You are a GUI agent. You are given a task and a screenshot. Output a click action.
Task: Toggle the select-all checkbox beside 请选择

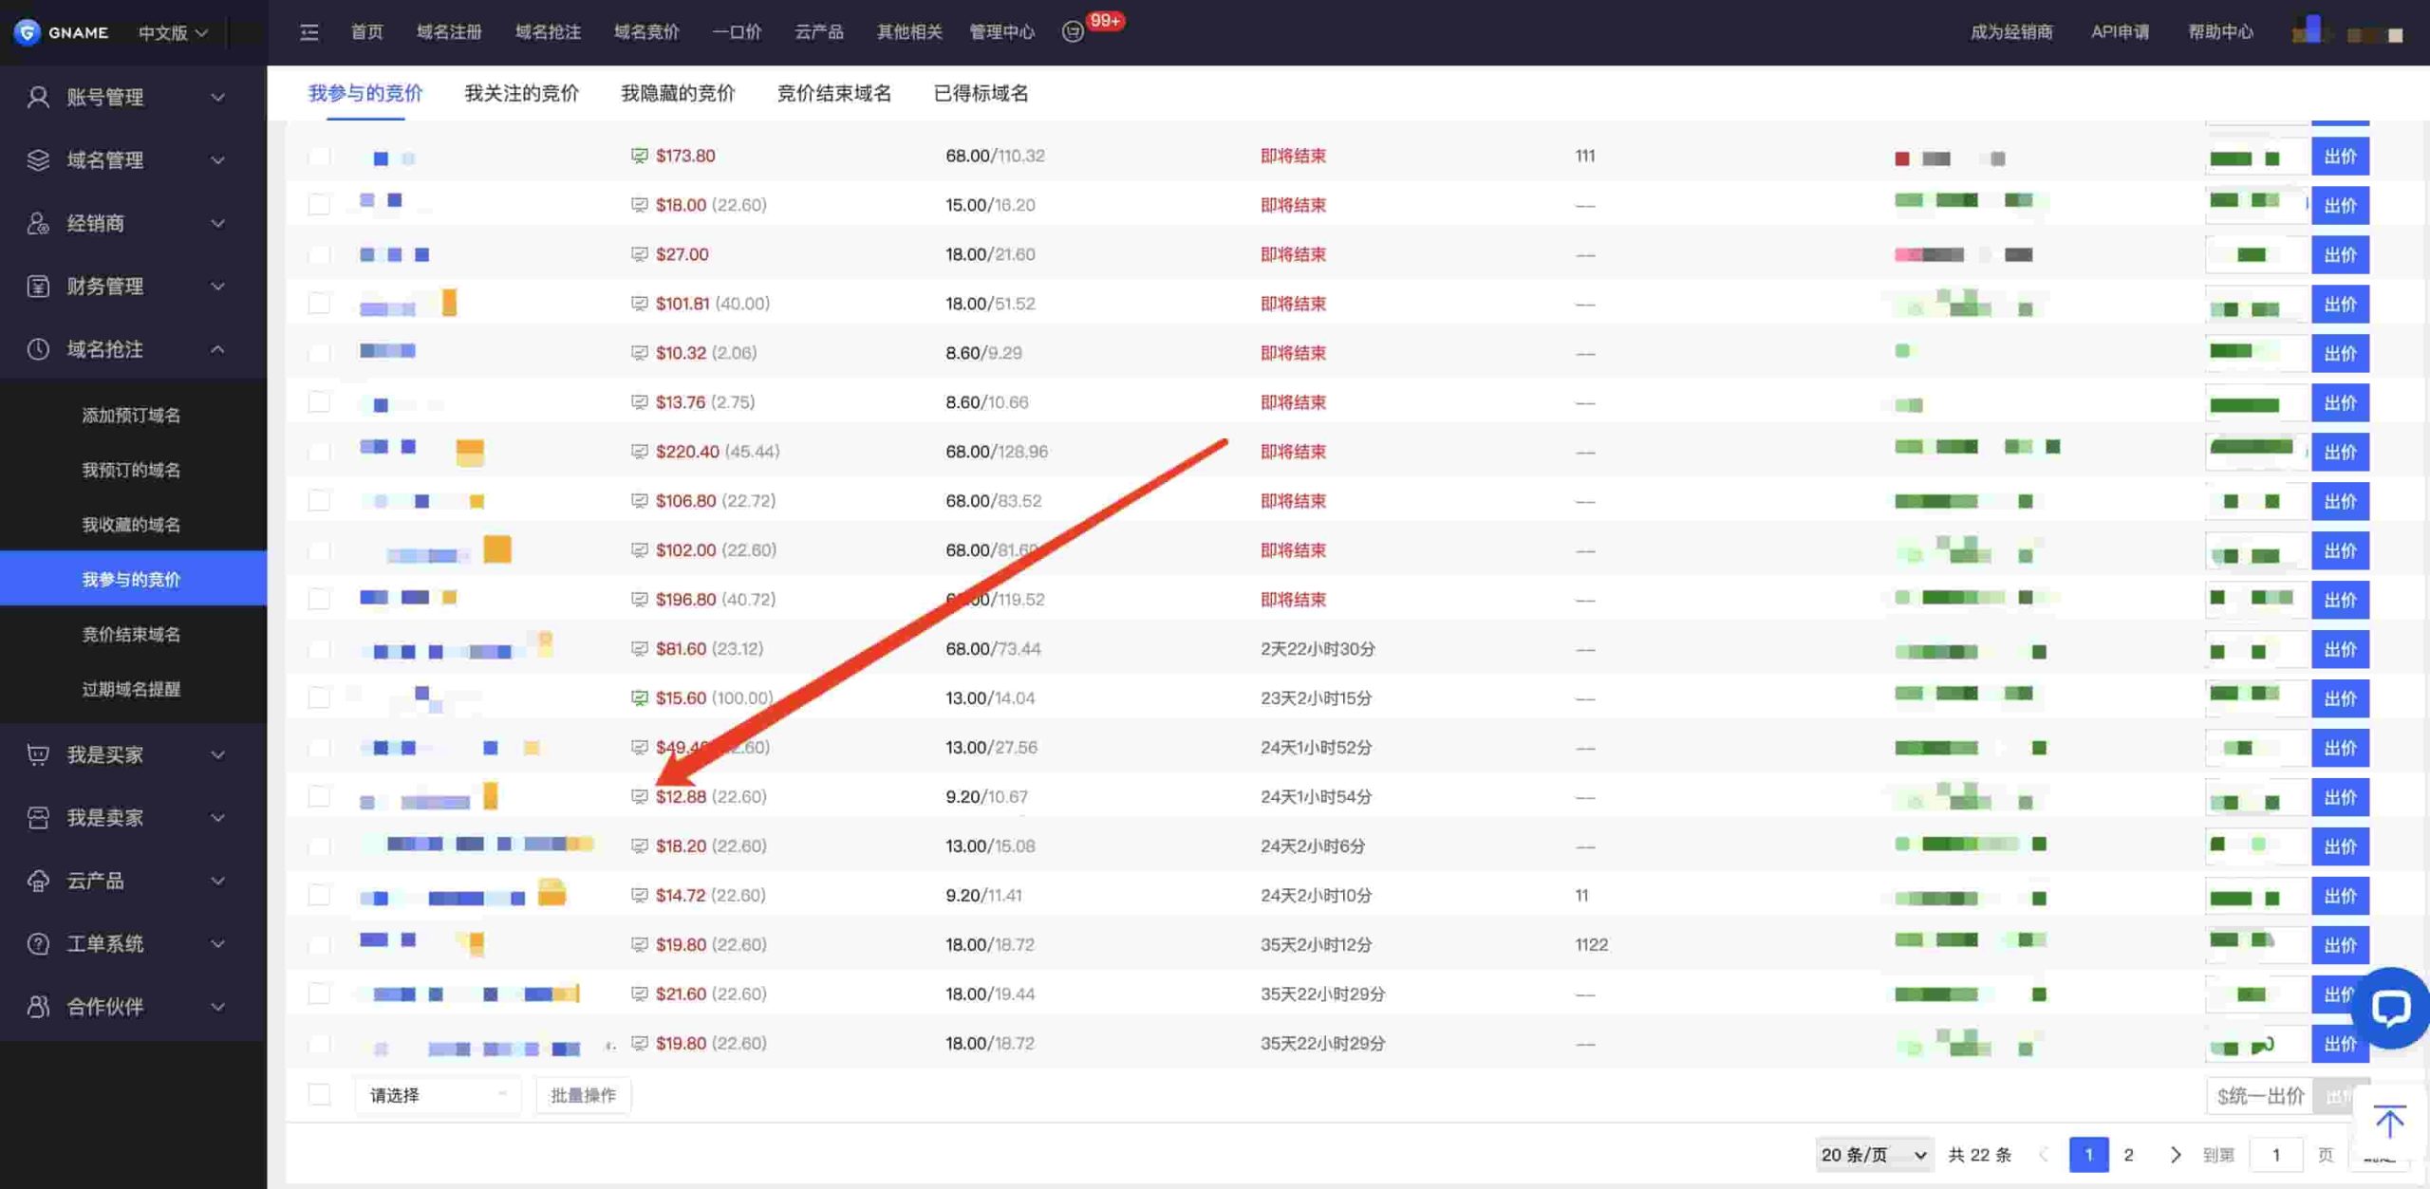click(319, 1095)
